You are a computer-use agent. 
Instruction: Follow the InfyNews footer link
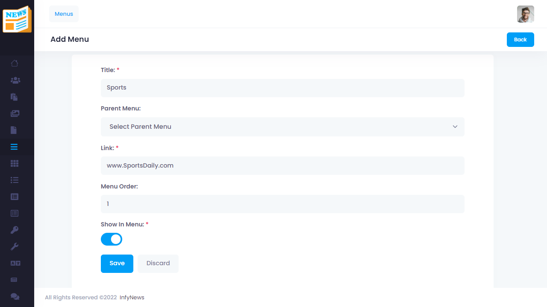(132, 298)
